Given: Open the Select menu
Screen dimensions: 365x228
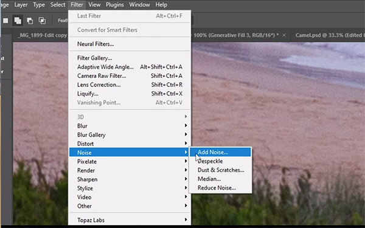Looking at the screenshot, I should 58,5.
